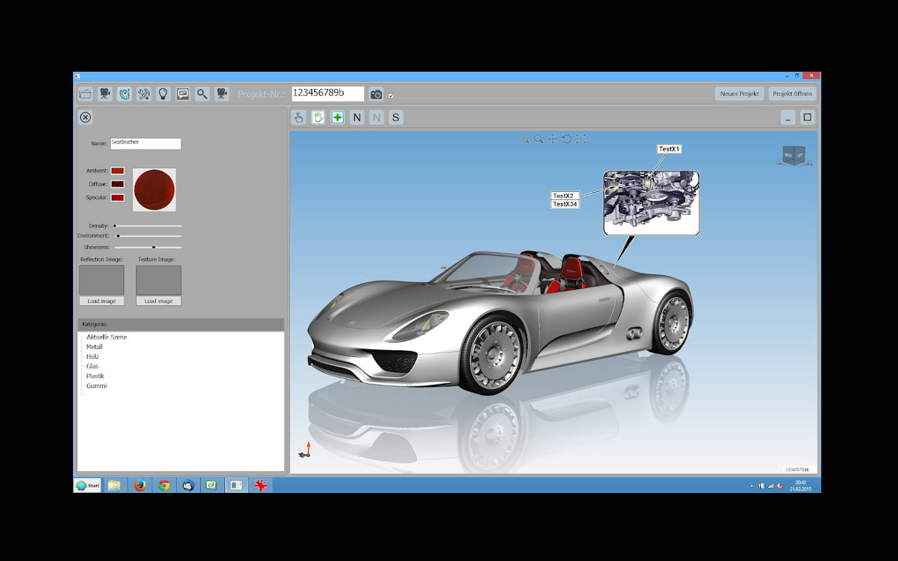Select the Glas category in the tree
The width and height of the screenshot is (898, 561).
(x=92, y=366)
